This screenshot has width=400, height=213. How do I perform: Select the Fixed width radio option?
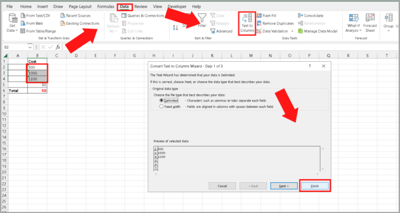tap(161, 107)
